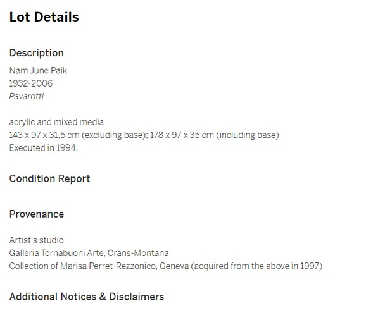Viewport: 380px width, 320px height.
Task: Click the Lot Details heading
Action: (x=44, y=17)
